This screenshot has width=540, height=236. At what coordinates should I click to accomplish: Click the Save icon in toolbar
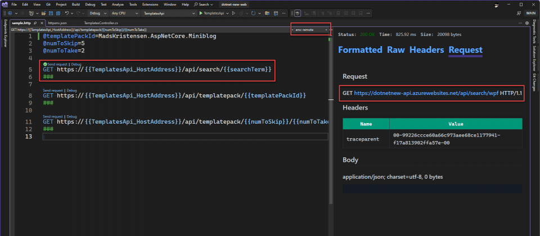[x=51, y=13]
